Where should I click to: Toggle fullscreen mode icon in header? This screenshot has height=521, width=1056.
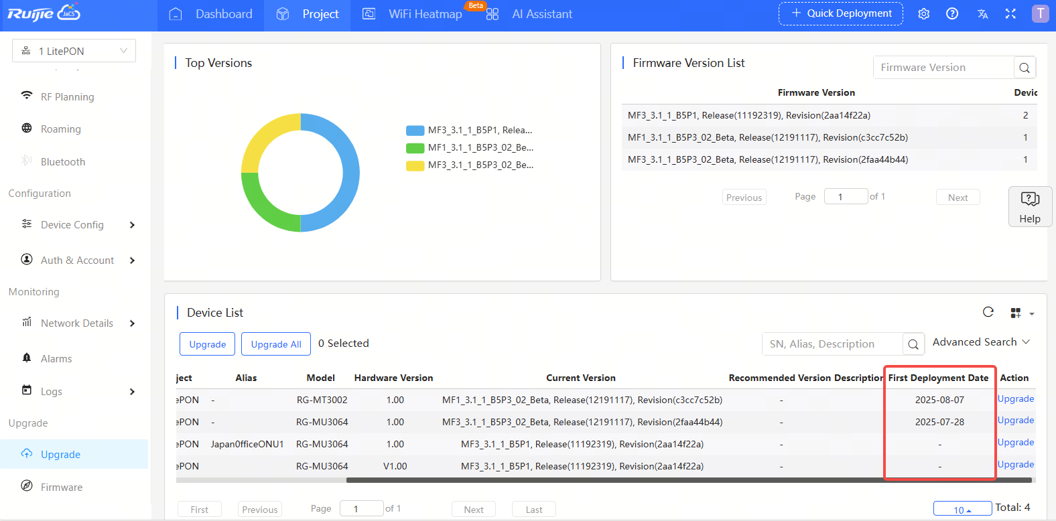pos(1010,14)
